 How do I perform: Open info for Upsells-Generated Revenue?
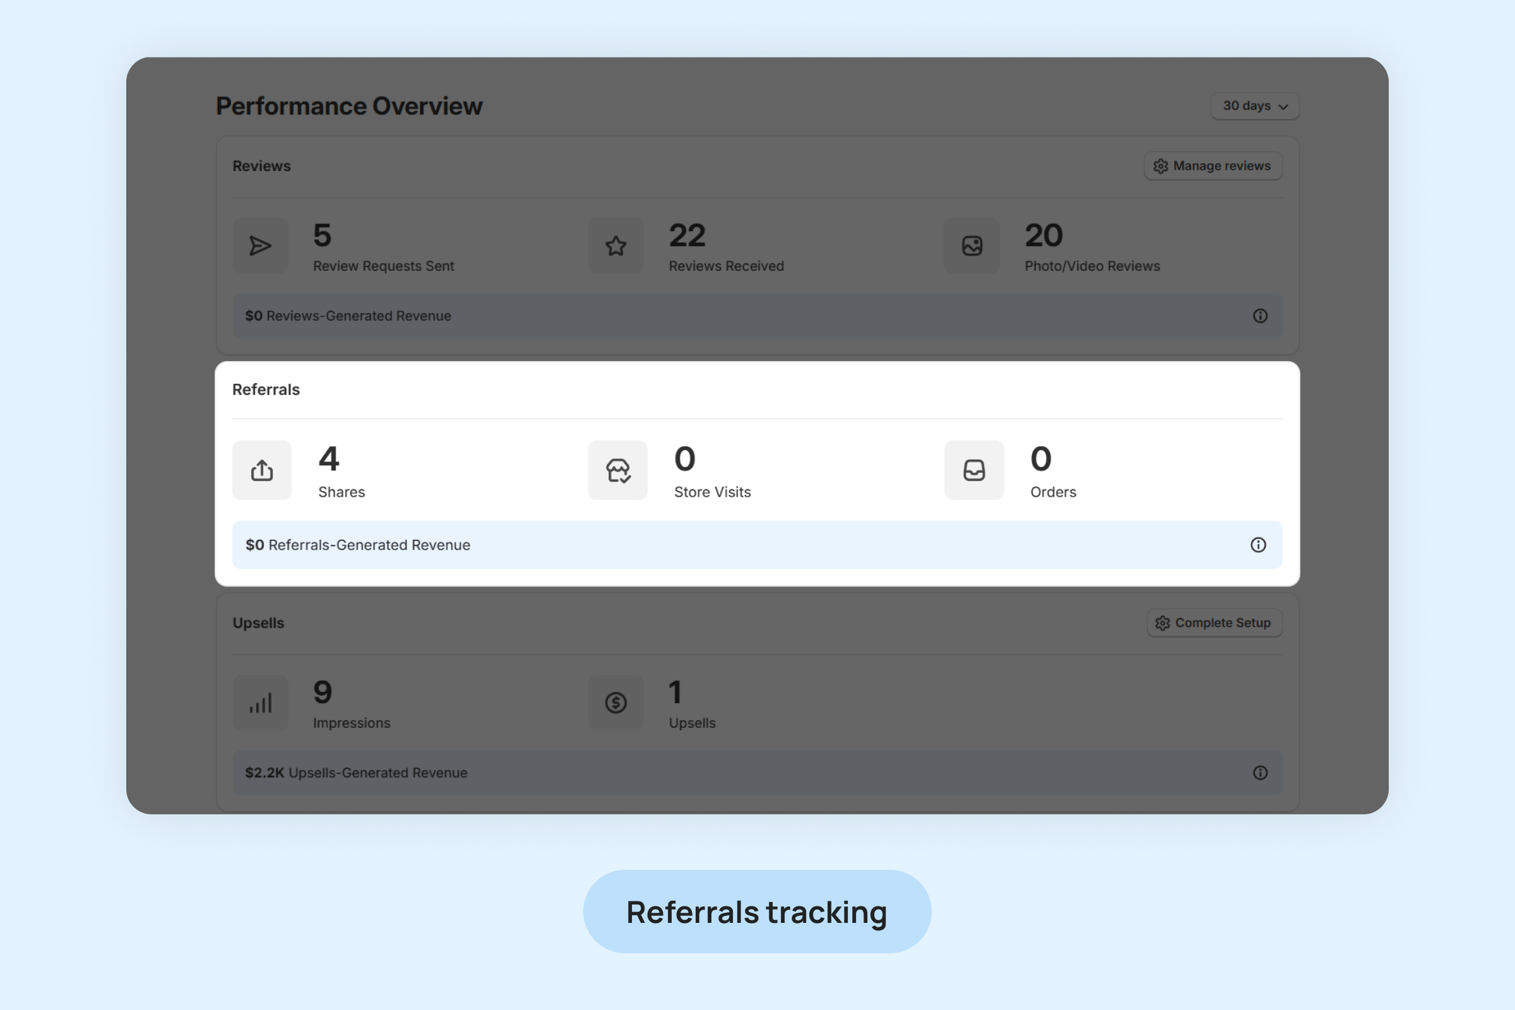click(x=1260, y=773)
